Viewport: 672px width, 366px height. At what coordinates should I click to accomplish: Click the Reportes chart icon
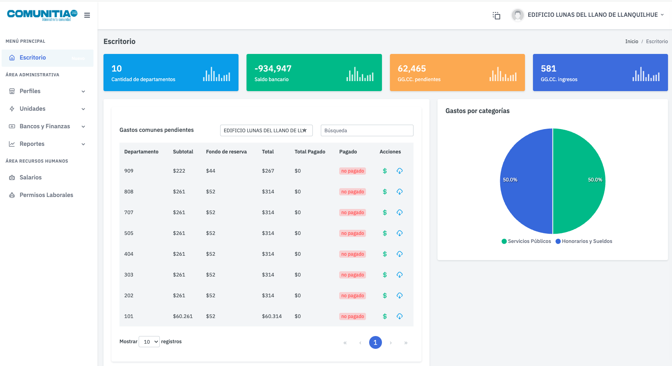click(12, 144)
